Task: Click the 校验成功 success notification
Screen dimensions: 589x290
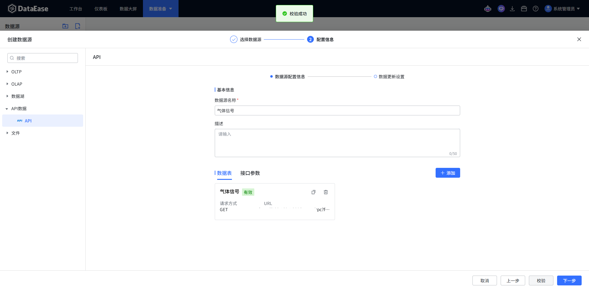Action: pyautogui.click(x=294, y=14)
